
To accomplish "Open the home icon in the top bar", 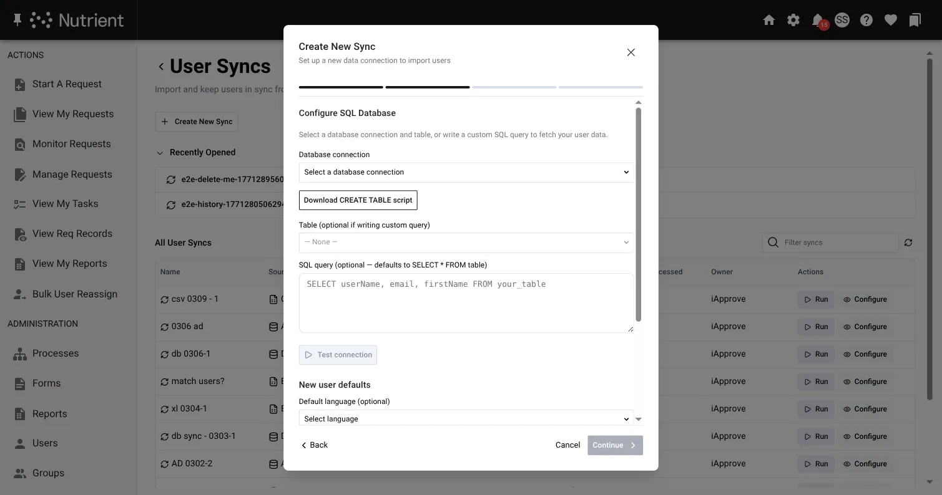I will (769, 20).
